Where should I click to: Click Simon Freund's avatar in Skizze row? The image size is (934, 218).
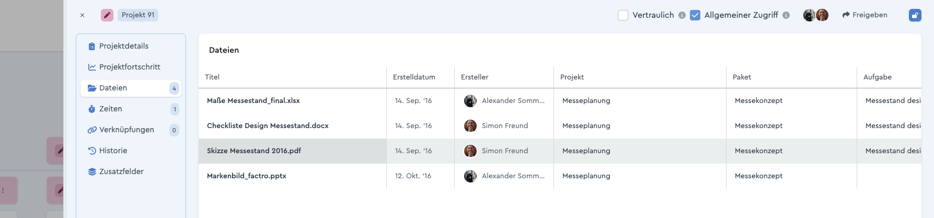tap(470, 151)
